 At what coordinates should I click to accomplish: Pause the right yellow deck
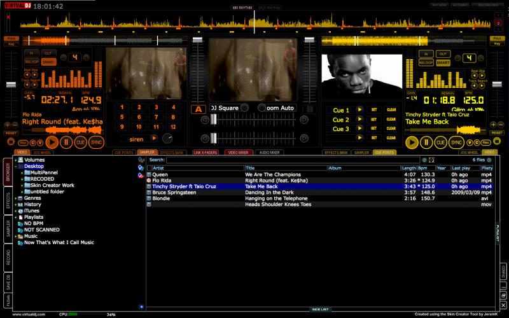426,142
